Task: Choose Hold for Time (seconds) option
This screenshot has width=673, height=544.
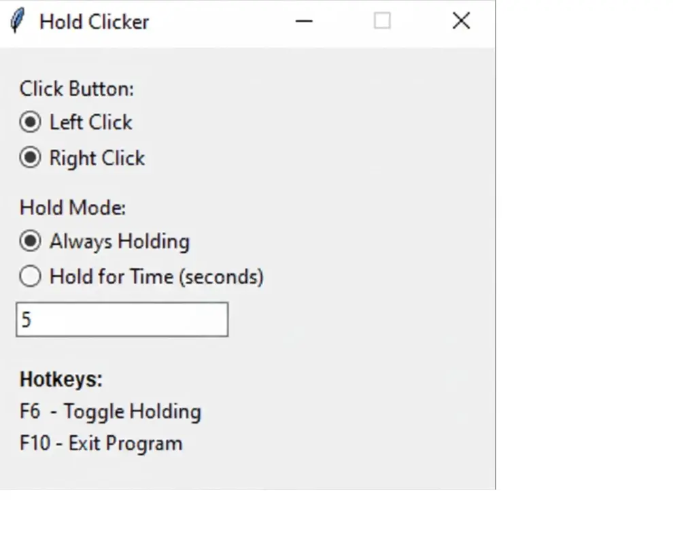Action: 30,276
